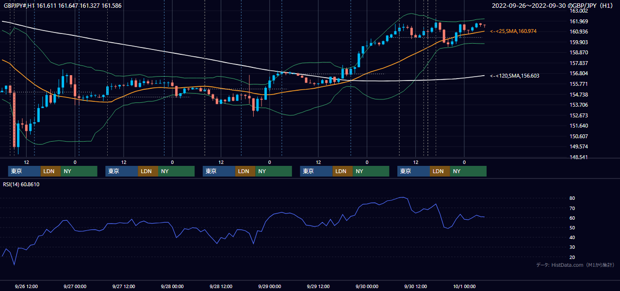Select the 9/29 00:00 time label
Image resolution: width=620 pixels, height=291 pixels.
(270, 287)
